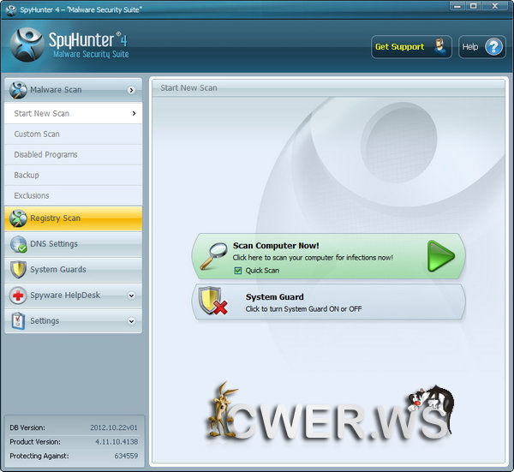Click the System Guard shield icon

coord(212,302)
